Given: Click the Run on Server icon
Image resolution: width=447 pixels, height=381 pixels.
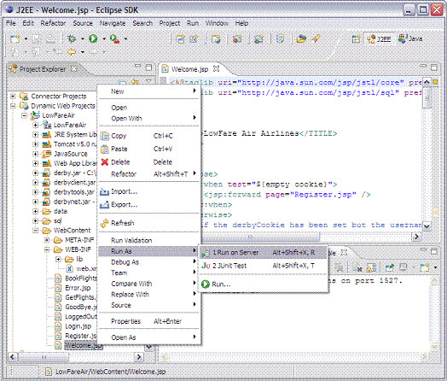Looking at the screenshot, I should (x=206, y=253).
